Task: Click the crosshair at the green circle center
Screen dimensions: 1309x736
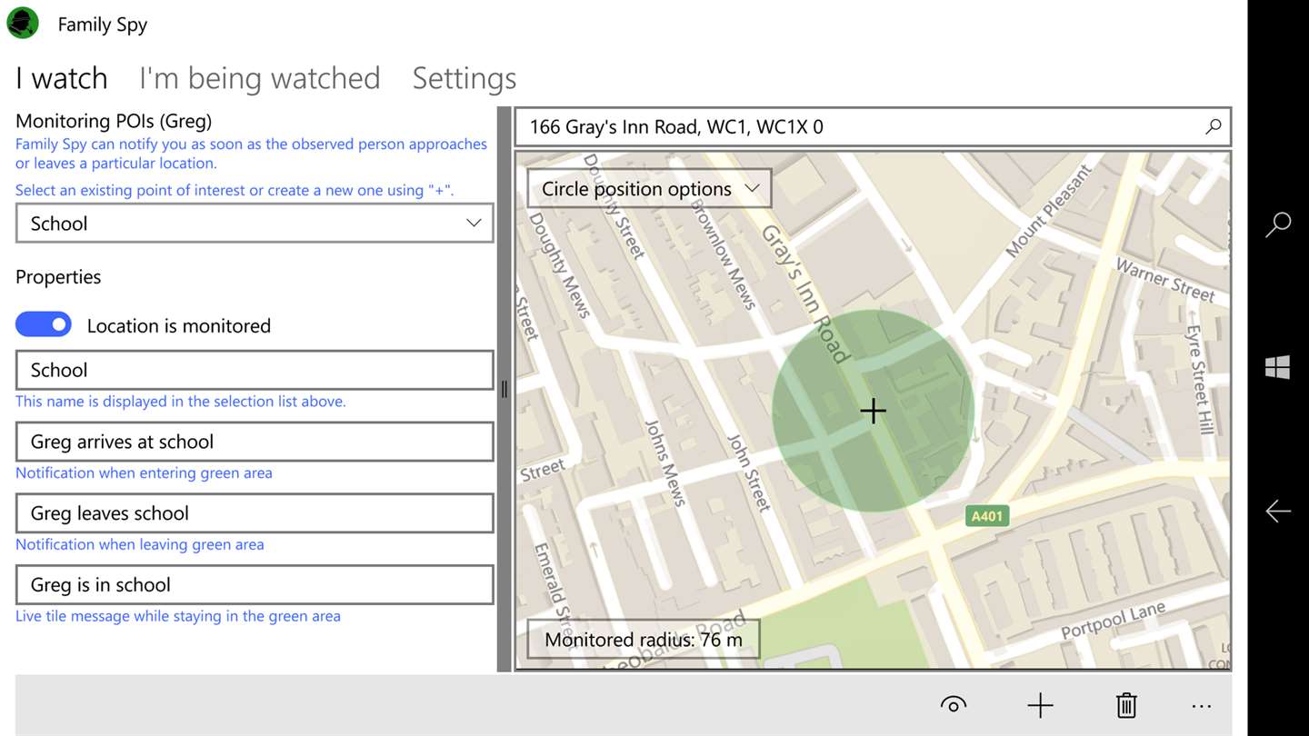Action: point(873,411)
